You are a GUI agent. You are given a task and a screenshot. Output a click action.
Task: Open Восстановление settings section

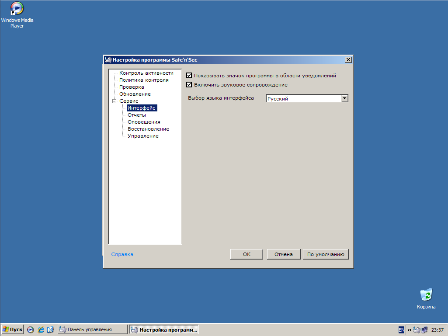[148, 129]
